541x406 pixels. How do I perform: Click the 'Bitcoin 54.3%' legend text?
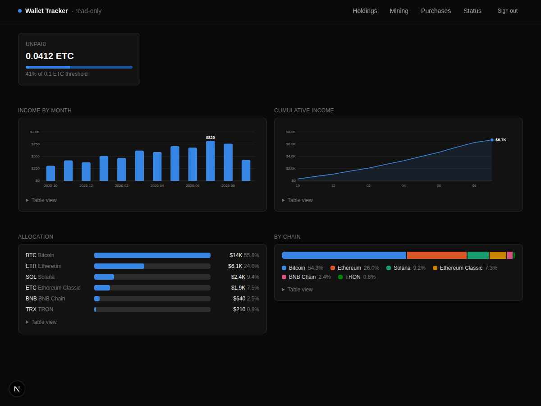[x=306, y=268]
